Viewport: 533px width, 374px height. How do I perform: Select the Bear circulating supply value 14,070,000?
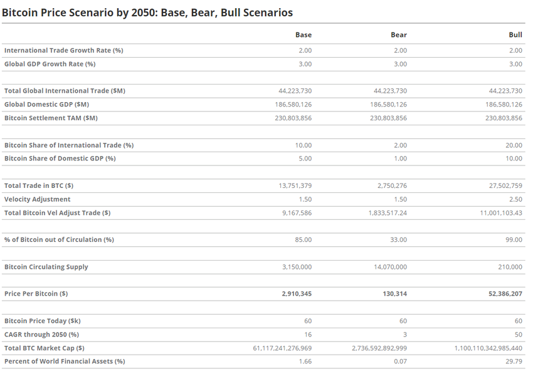click(x=390, y=267)
